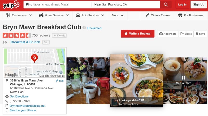The height and width of the screenshot is (116, 208).
Task: Click the Yelp logo
Action: pos(11,5)
